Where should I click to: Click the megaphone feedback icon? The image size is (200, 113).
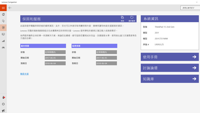coord(3,111)
